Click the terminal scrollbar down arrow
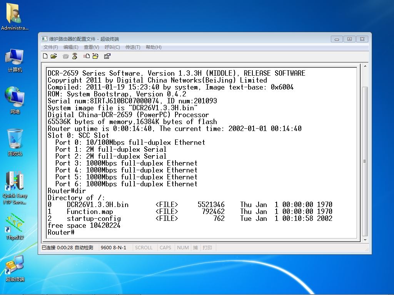This screenshot has height=295, width=394. (365, 240)
